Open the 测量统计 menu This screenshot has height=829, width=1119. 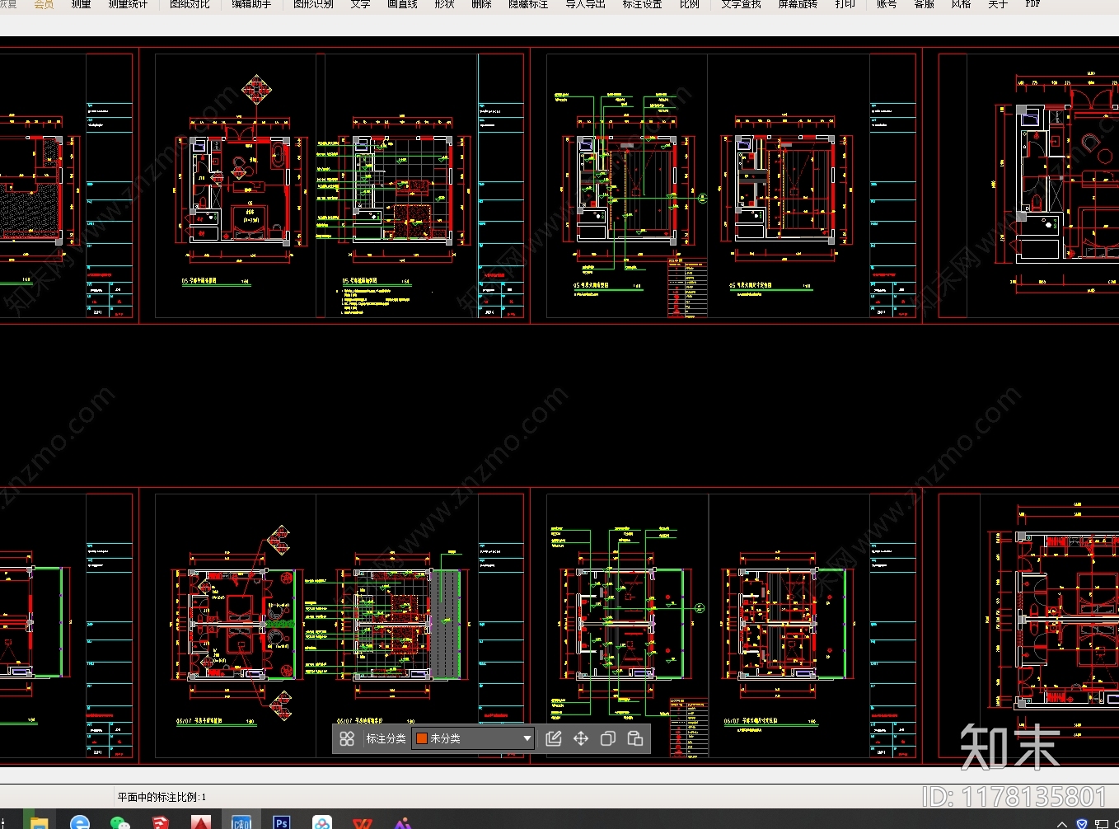(x=128, y=4)
